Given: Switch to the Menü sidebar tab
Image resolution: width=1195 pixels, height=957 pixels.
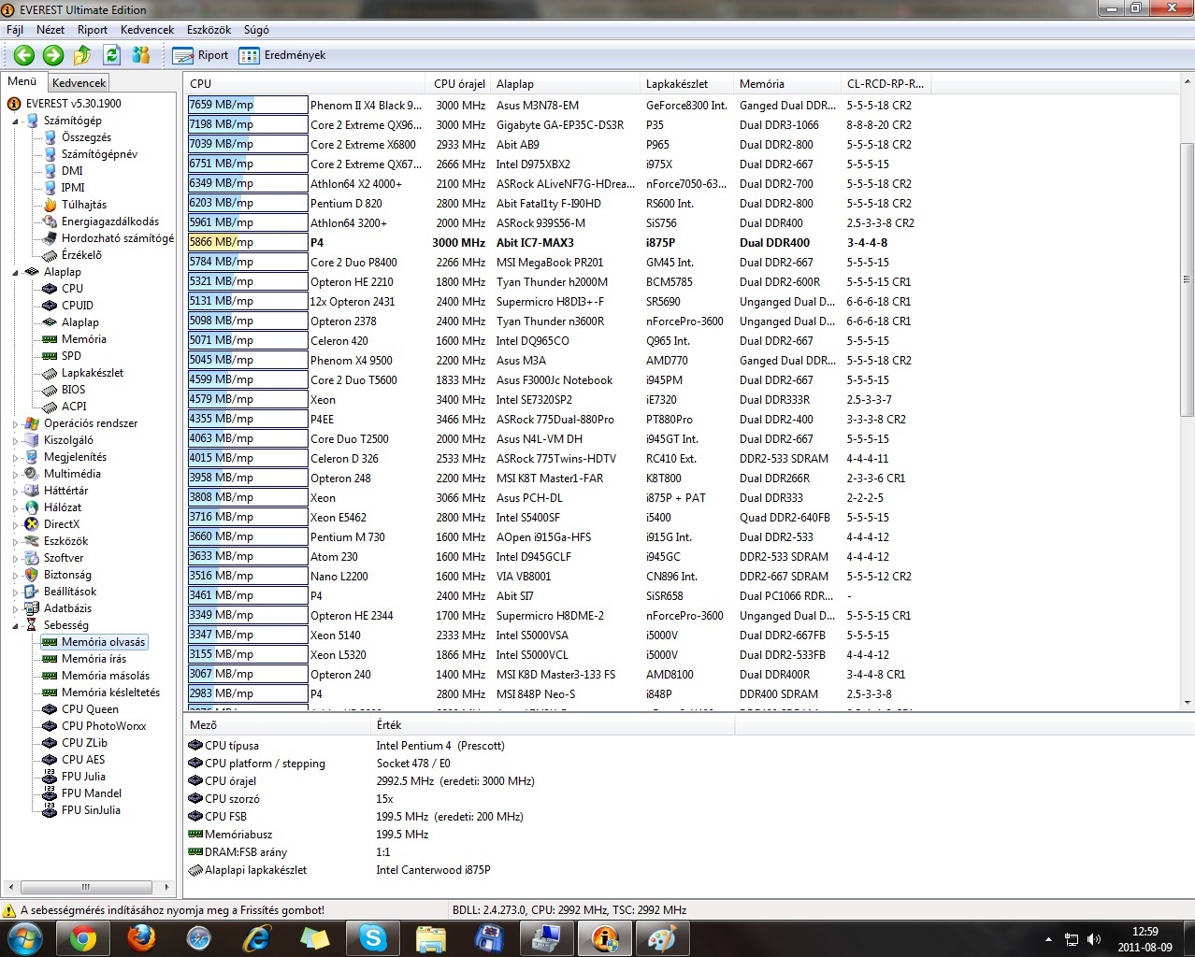Looking at the screenshot, I should pyautogui.click(x=22, y=81).
